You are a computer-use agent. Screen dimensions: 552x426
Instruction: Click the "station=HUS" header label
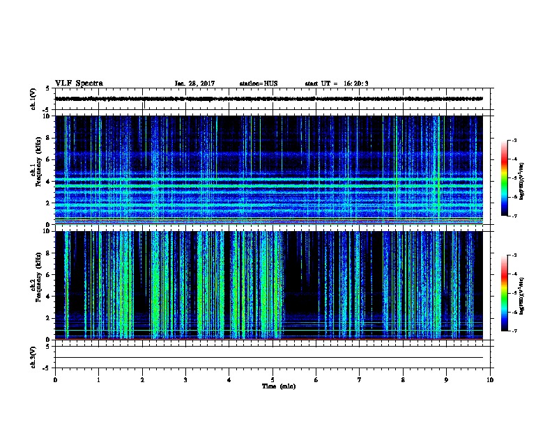click(x=259, y=84)
